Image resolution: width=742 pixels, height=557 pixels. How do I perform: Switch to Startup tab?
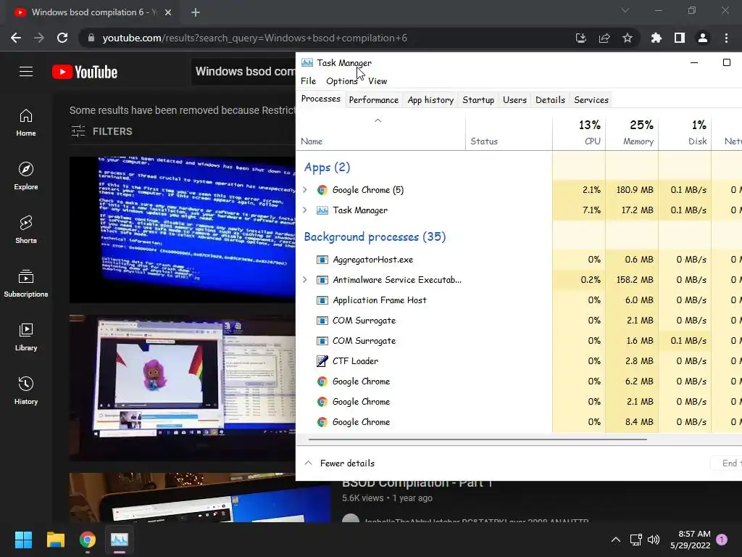tap(478, 100)
